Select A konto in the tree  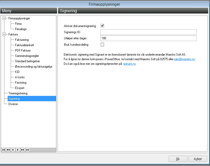[x=20, y=77]
